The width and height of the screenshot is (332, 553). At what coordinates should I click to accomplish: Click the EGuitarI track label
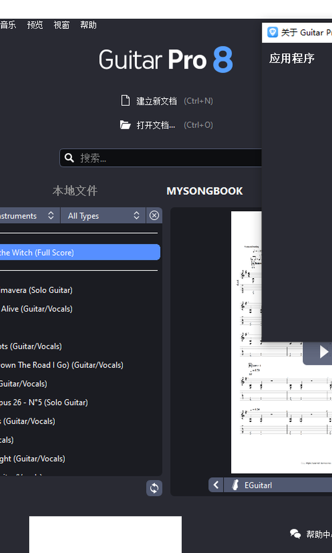pyautogui.click(x=258, y=486)
